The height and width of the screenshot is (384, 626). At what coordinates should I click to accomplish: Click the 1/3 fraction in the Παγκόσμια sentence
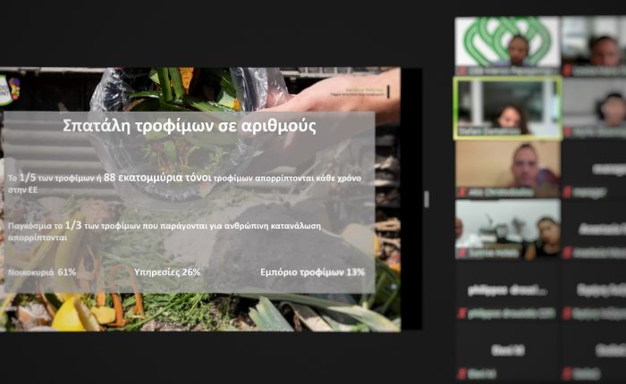73,225
